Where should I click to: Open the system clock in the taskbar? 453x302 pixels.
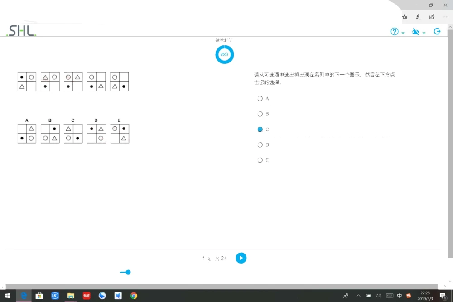coord(425,296)
